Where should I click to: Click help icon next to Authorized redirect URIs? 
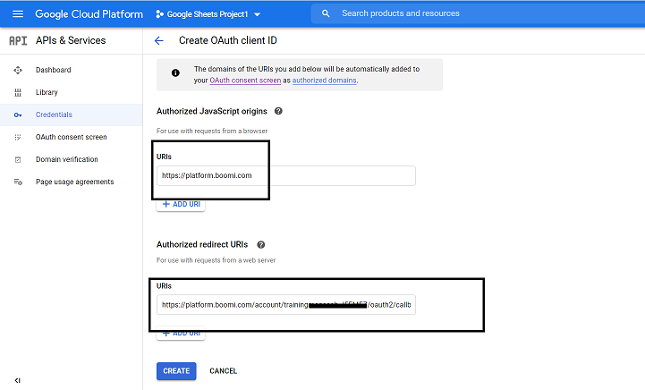point(260,244)
